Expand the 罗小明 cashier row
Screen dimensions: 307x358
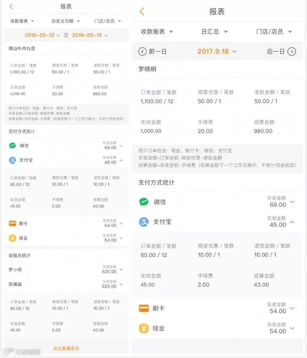click(x=121, y=270)
